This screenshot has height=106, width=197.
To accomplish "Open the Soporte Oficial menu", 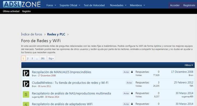I will 68,5.
